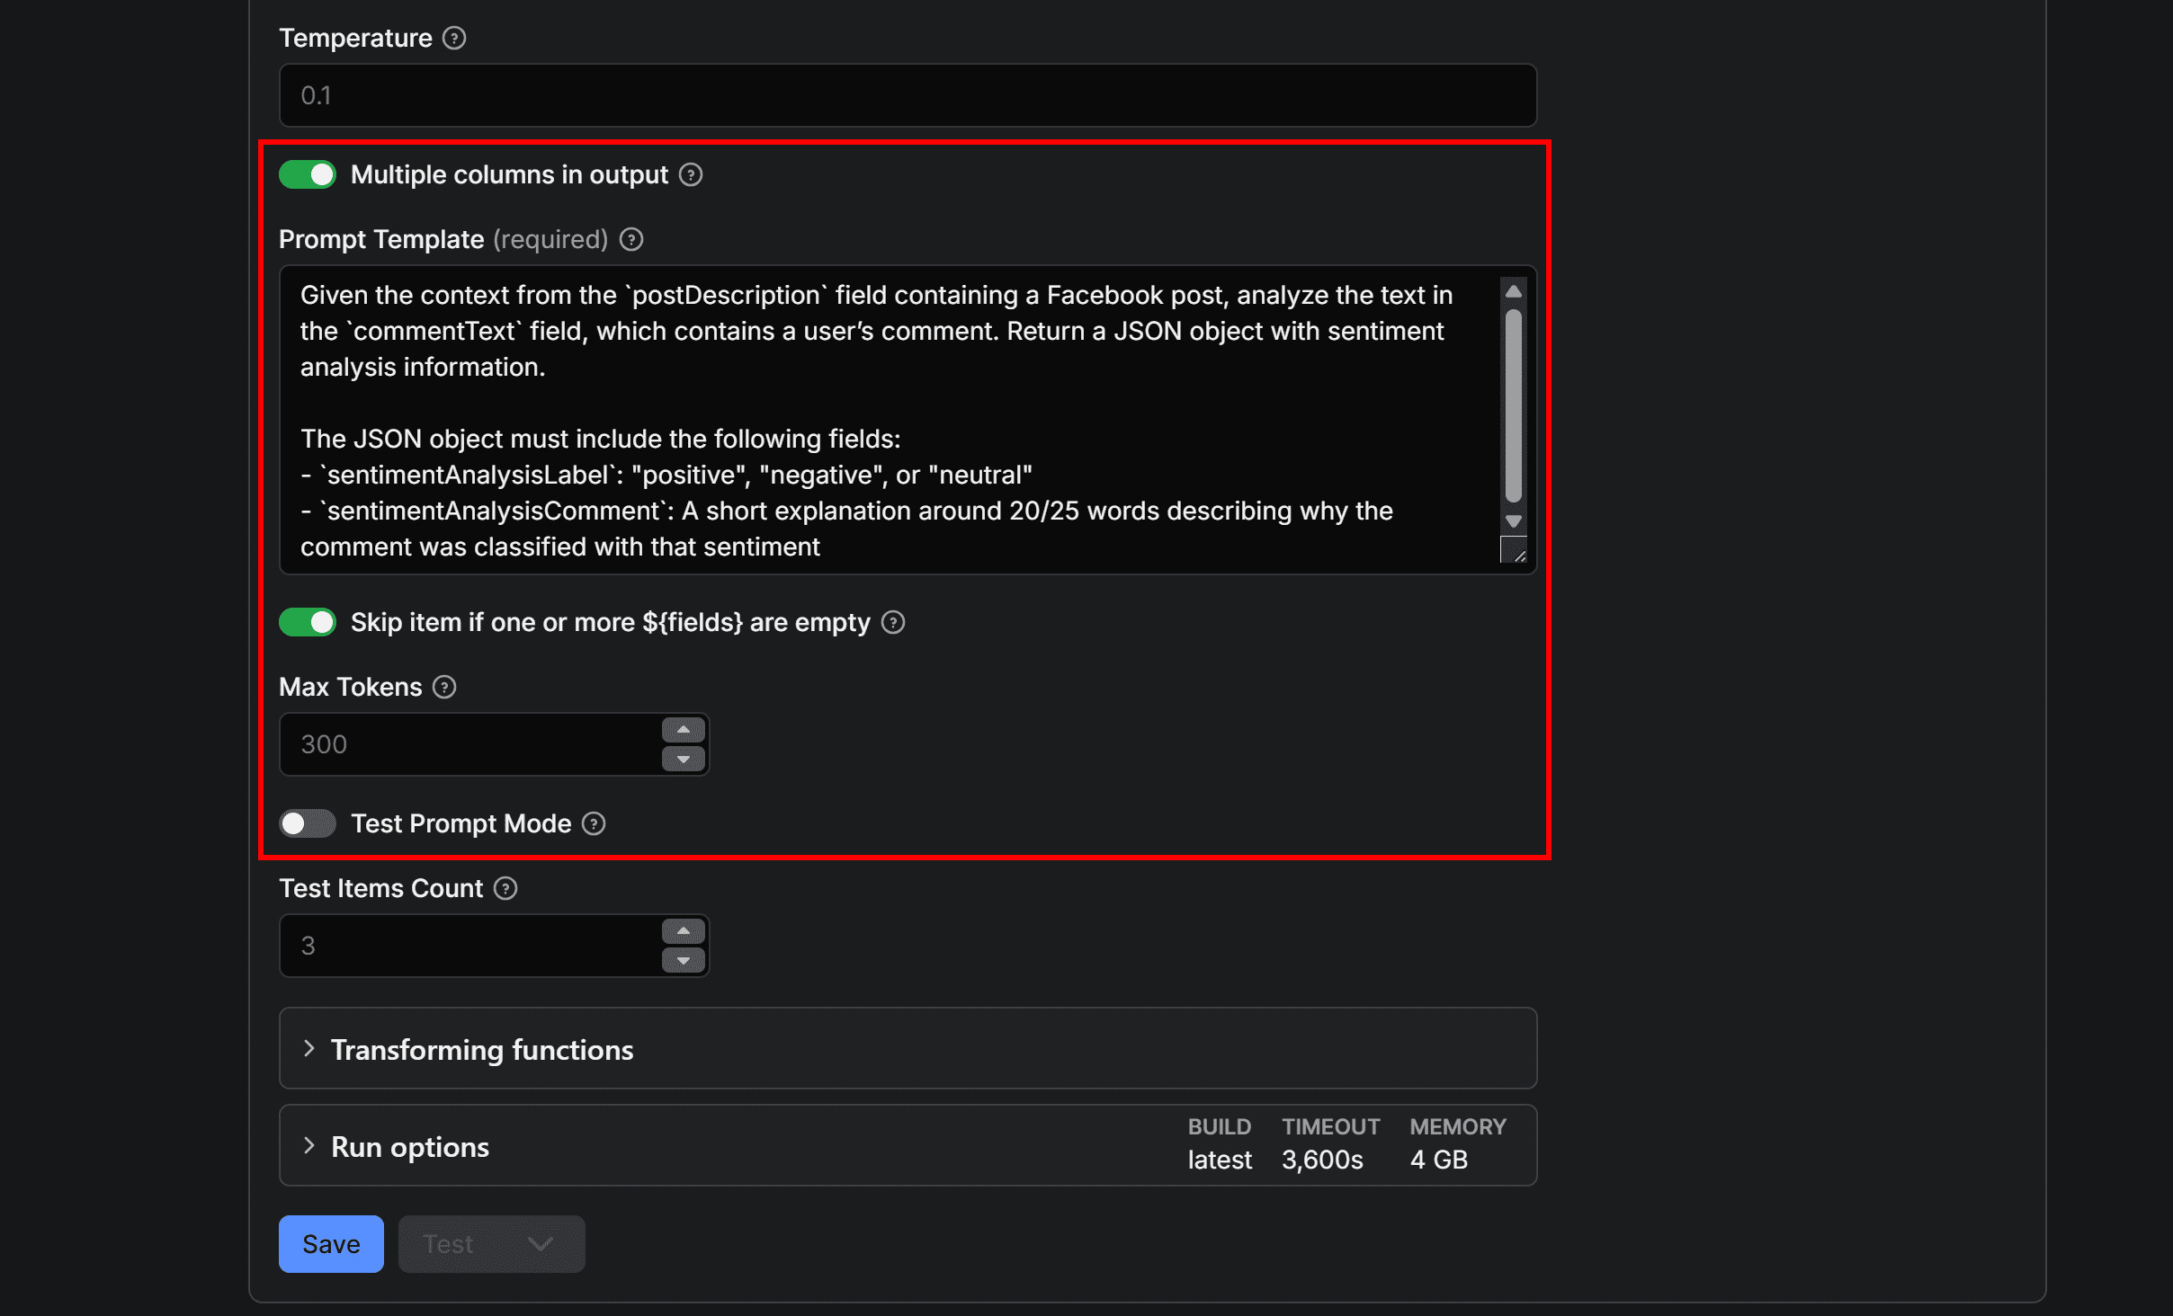Click the Test Prompt Mode help icon
This screenshot has height=1316, width=2173.
coord(594,823)
